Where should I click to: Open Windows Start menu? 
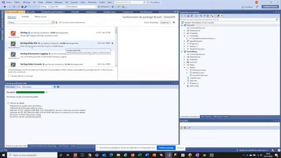click(x=4, y=155)
